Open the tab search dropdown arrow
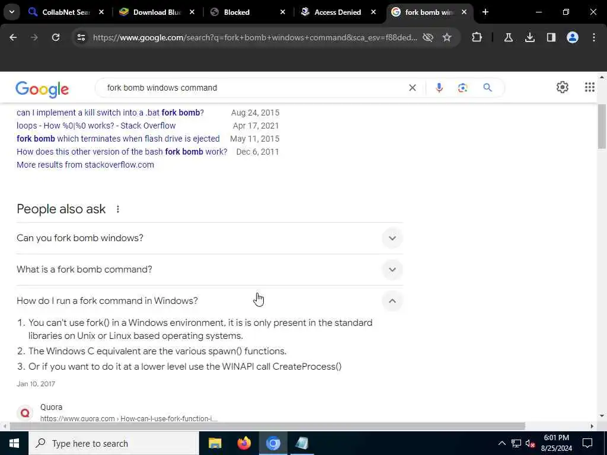The width and height of the screenshot is (607, 455). (12, 12)
